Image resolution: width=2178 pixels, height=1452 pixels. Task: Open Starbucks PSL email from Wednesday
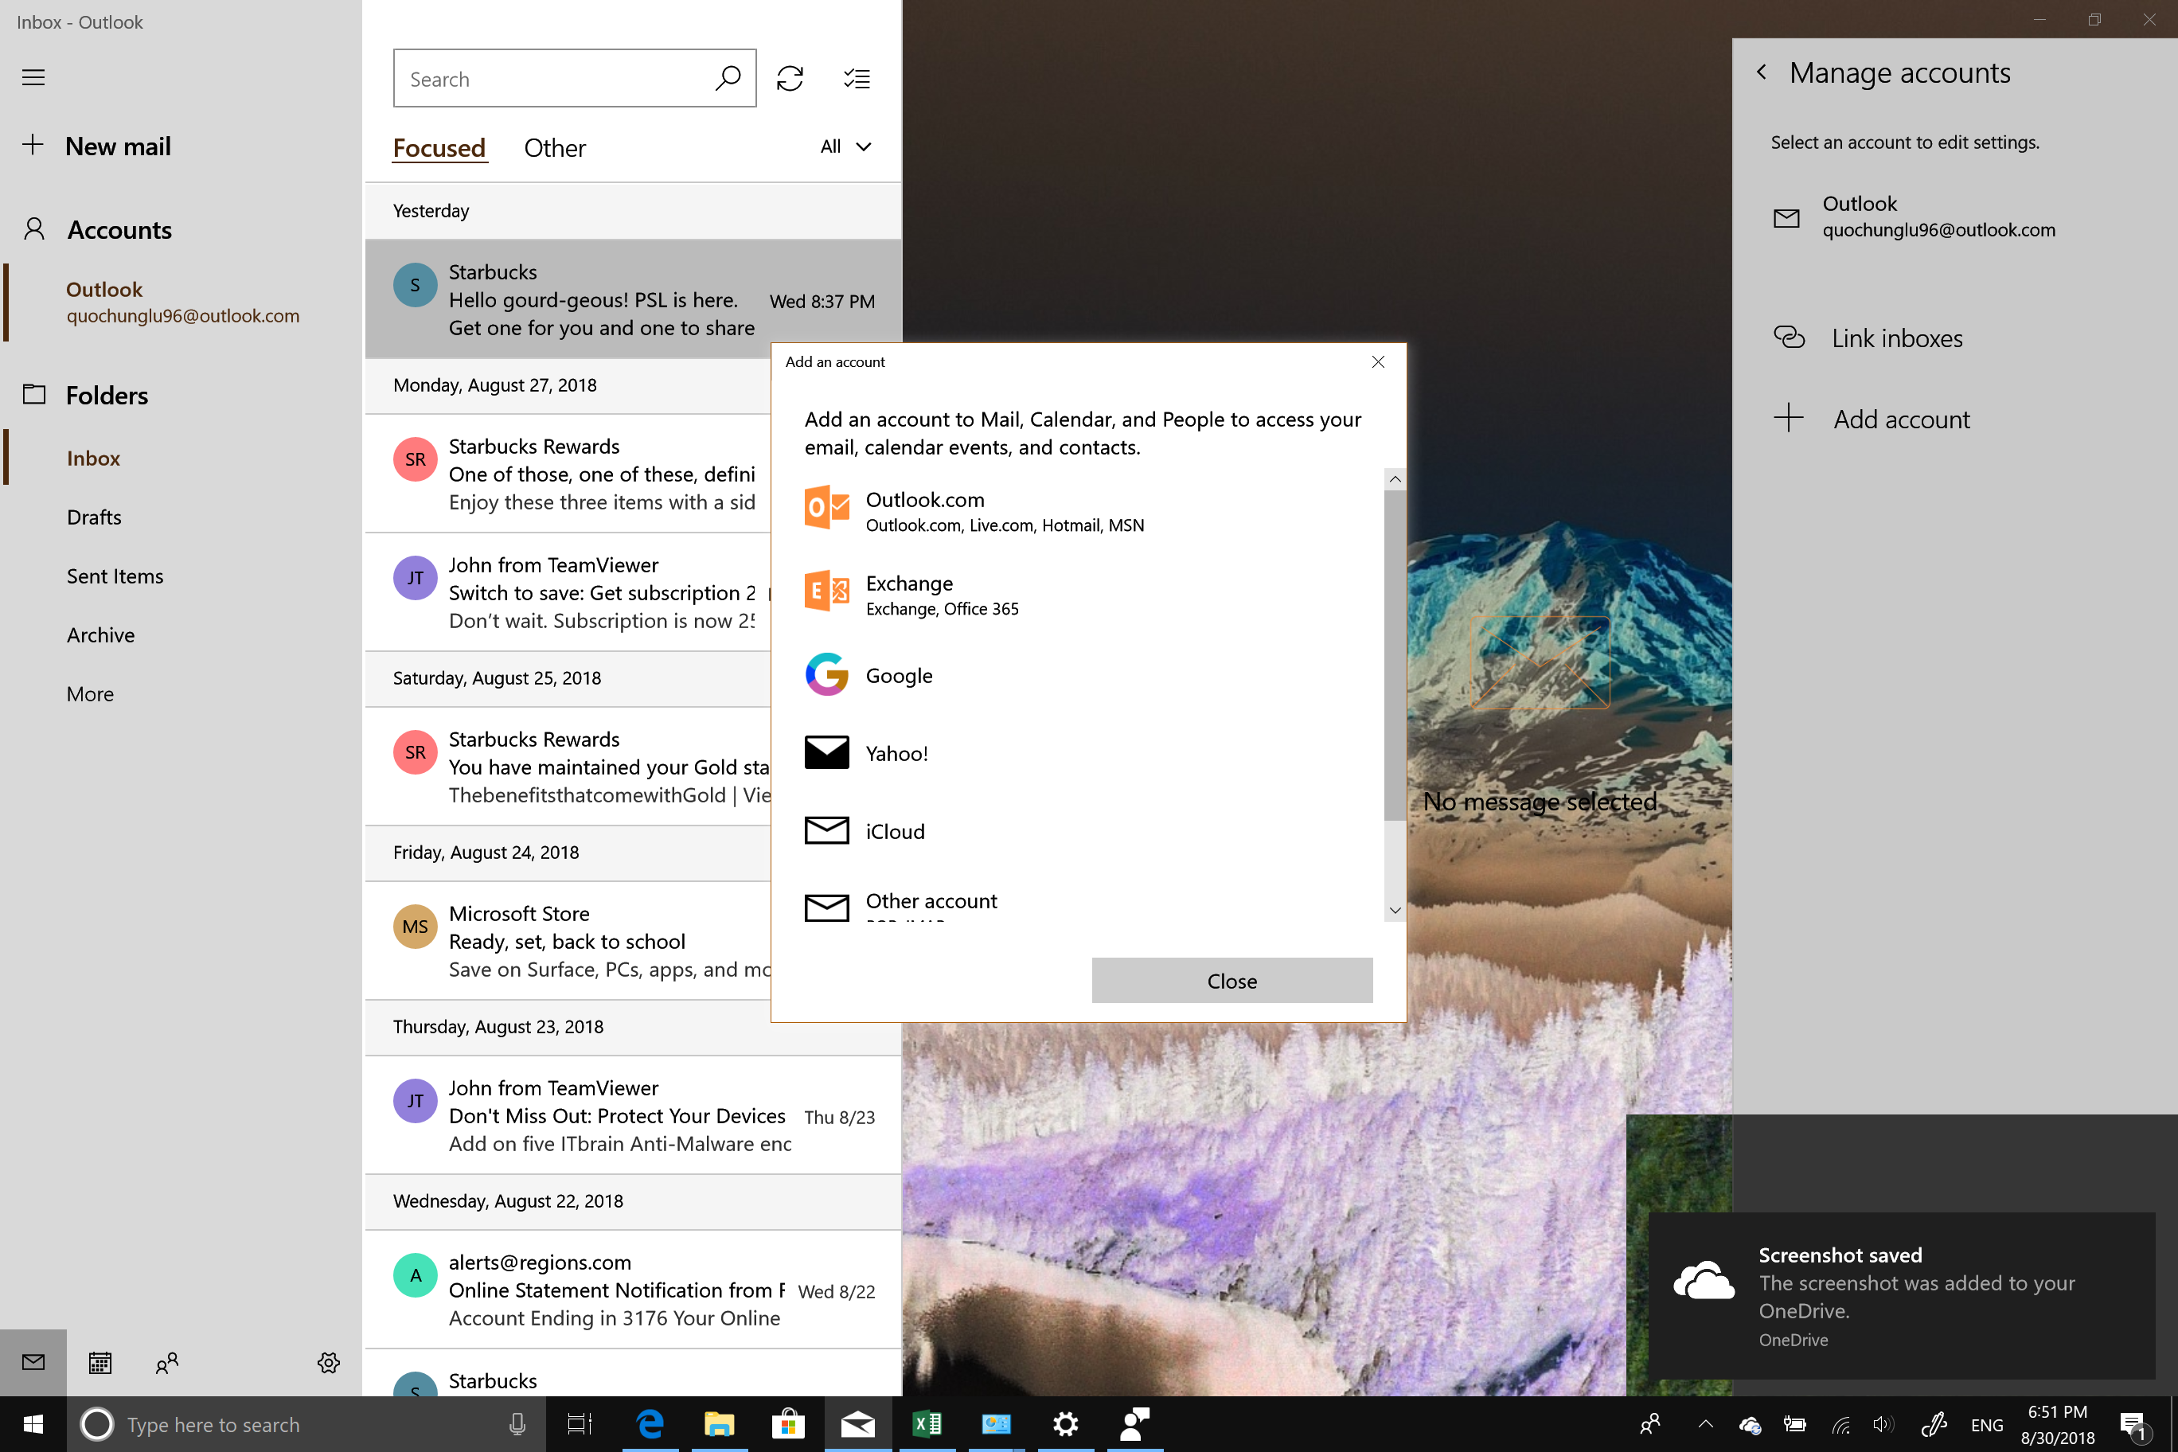pyautogui.click(x=634, y=299)
